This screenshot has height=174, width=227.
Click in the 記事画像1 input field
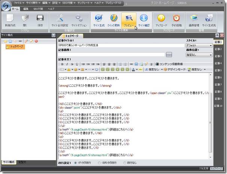111,55
